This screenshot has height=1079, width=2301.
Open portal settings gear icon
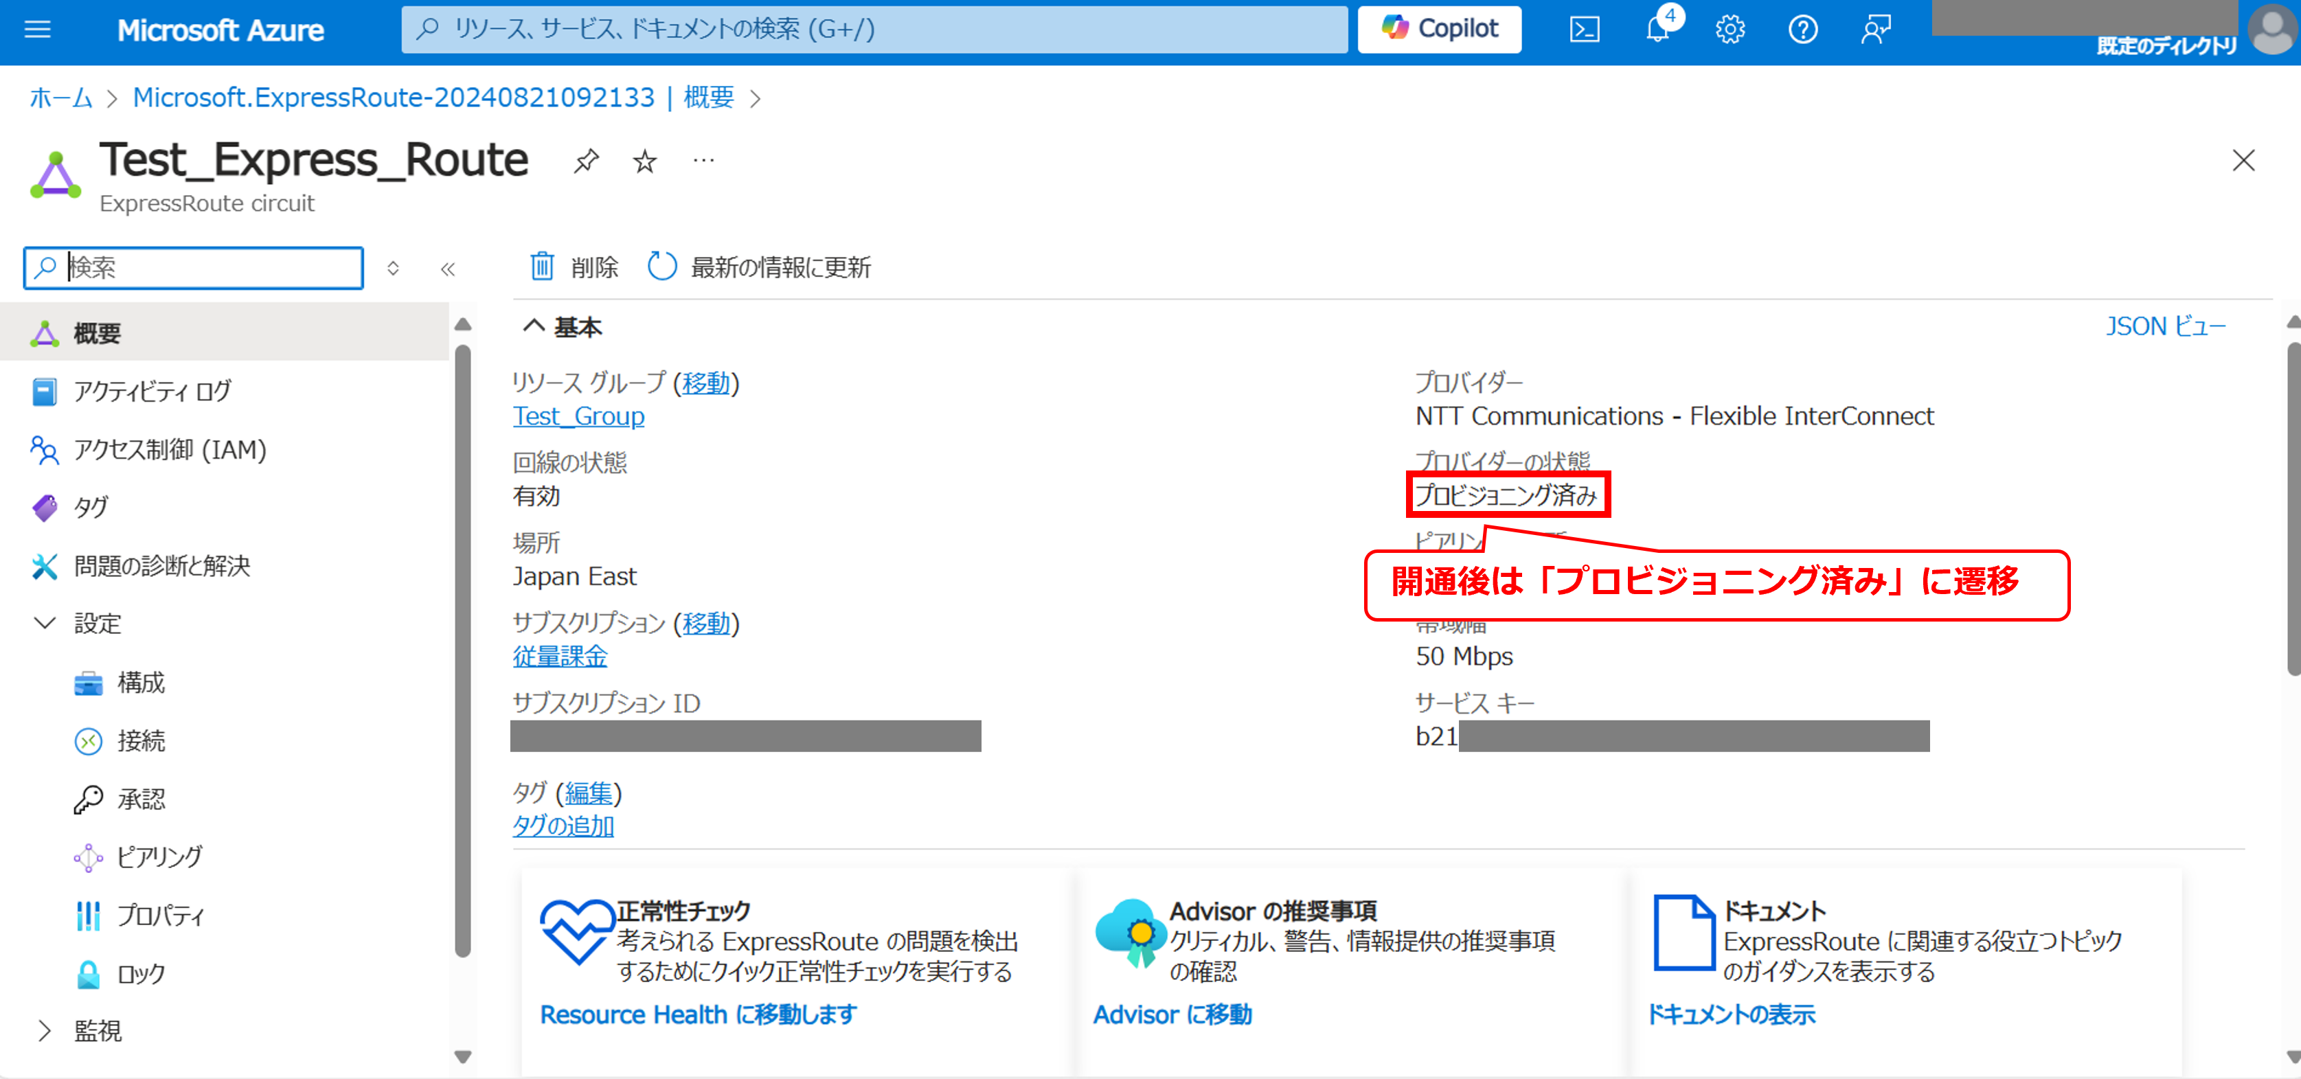pyautogui.click(x=1730, y=30)
